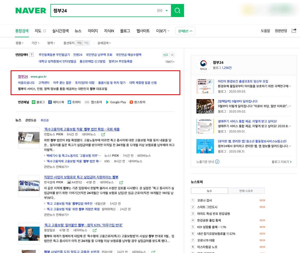Image resolution: width=300 pixels, height=253 pixels.
Task: Open the iOS 앱스토어 channel
Action: click(93, 102)
